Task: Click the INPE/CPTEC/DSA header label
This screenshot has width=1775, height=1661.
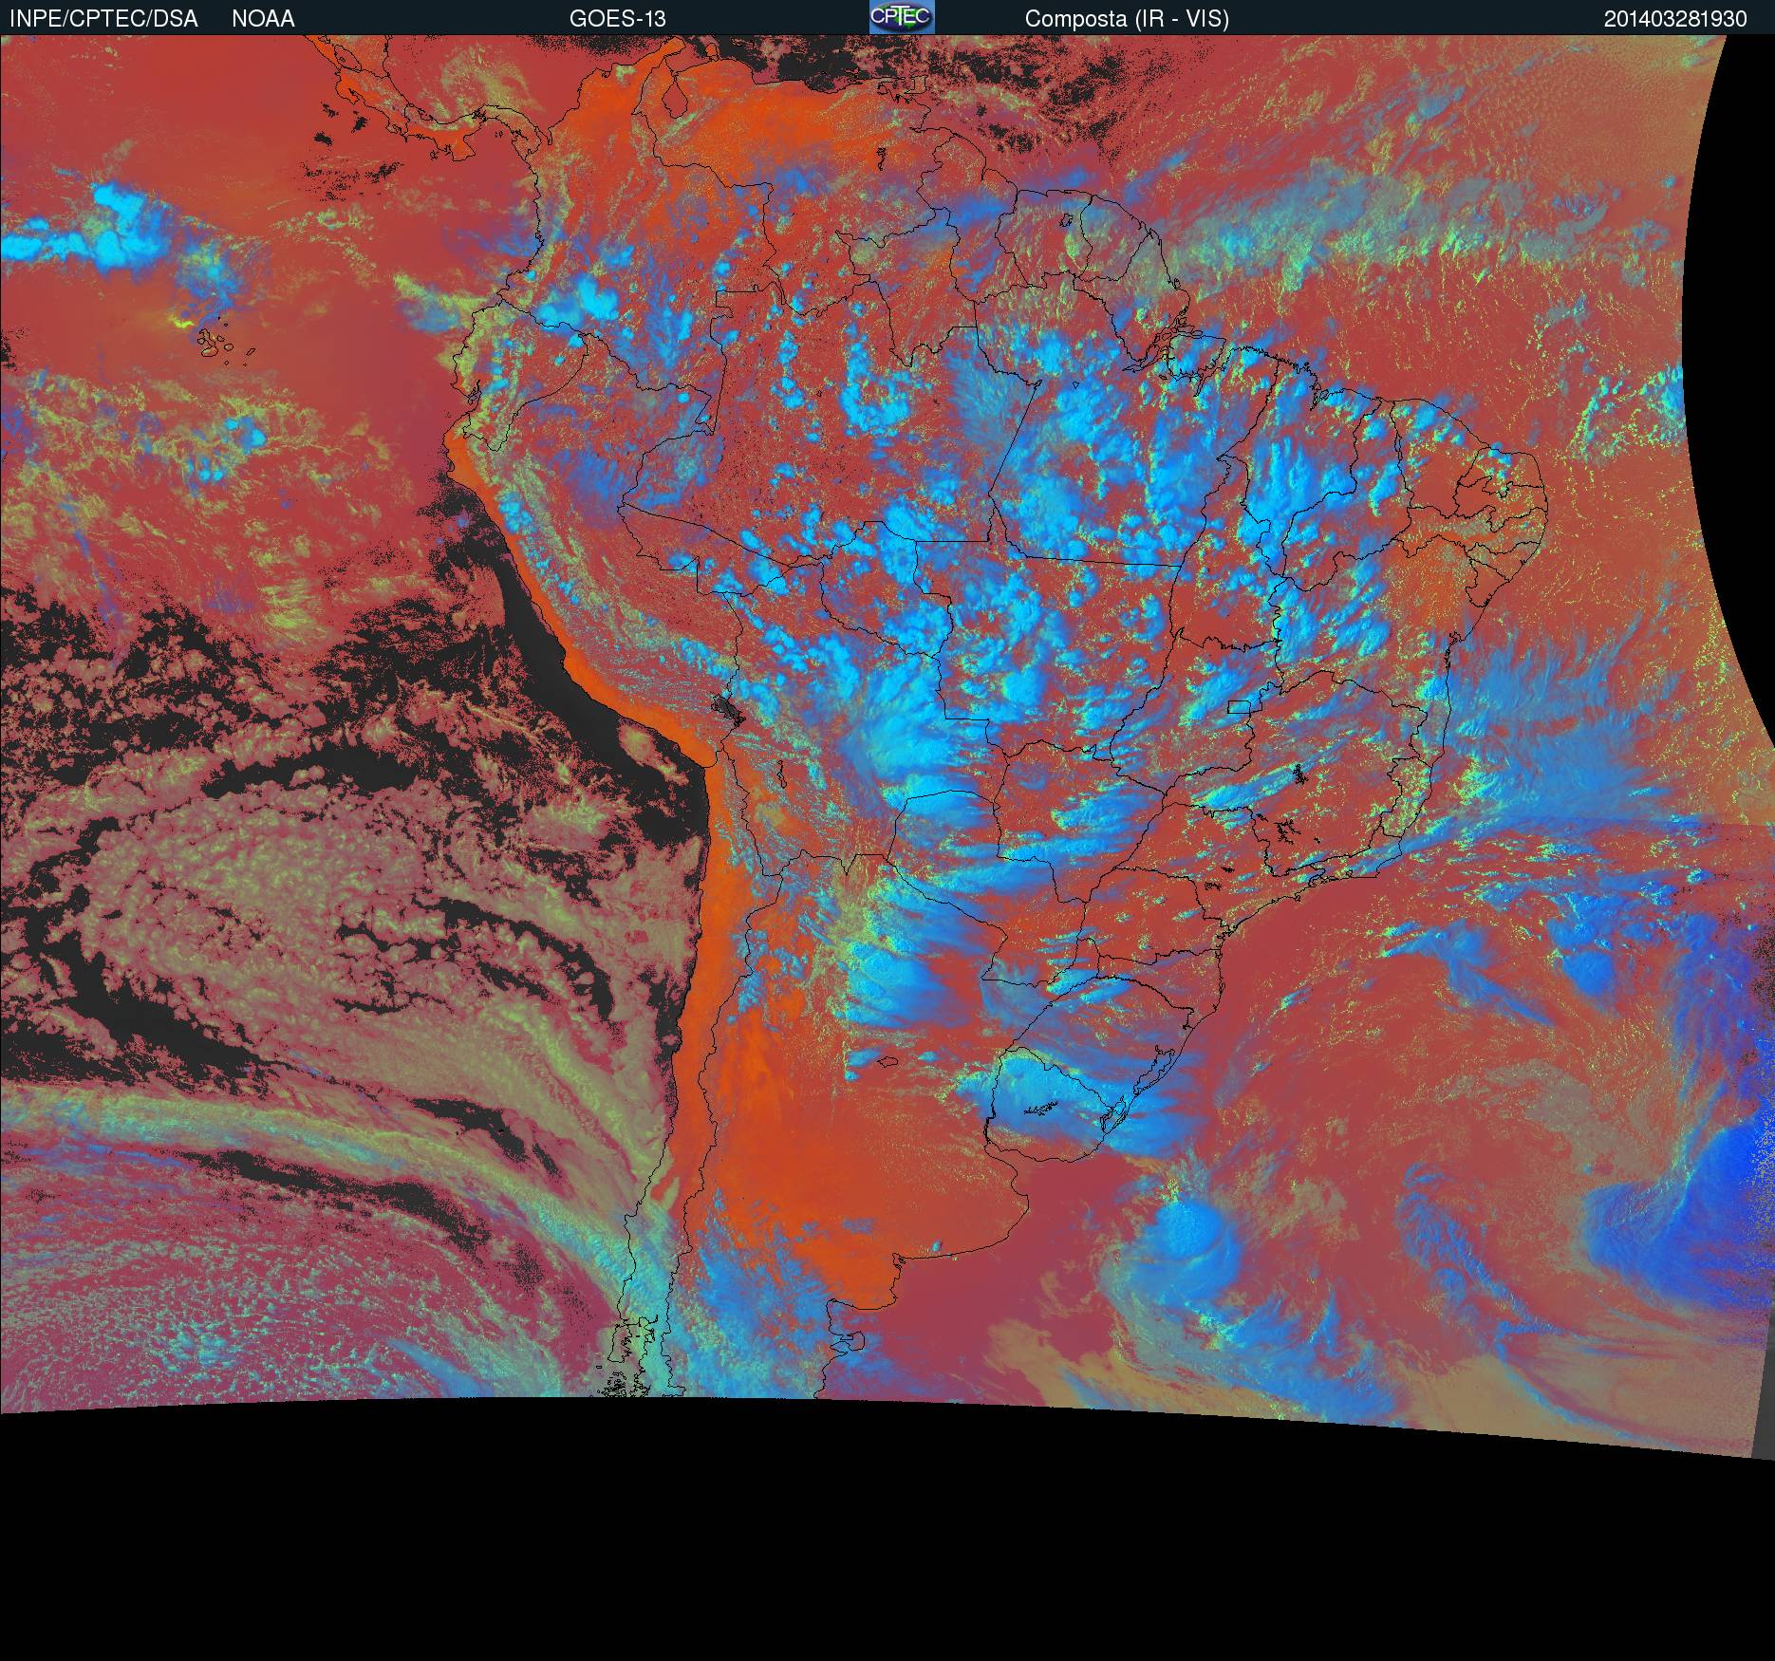Action: (103, 19)
